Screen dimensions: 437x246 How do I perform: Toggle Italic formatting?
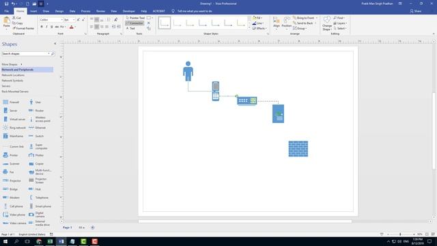[46, 27]
